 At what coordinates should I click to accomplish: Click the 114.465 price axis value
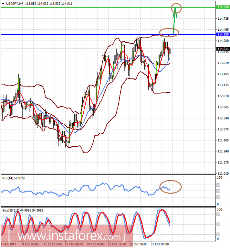pos(222,29)
